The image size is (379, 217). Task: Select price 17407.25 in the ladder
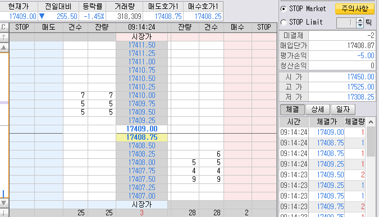(x=141, y=187)
